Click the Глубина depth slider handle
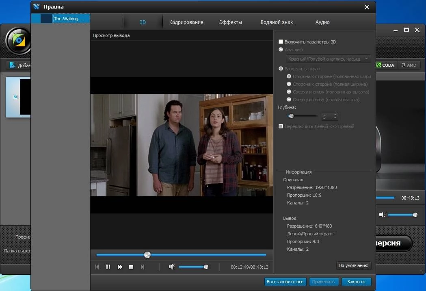This screenshot has height=291, width=426. tap(291, 116)
